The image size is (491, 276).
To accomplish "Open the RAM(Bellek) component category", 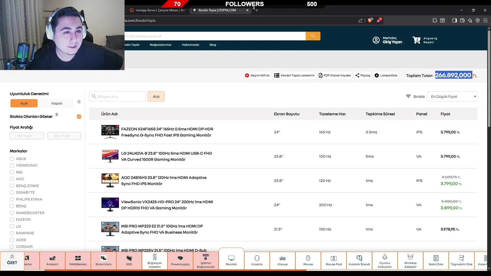I will 78,261.
